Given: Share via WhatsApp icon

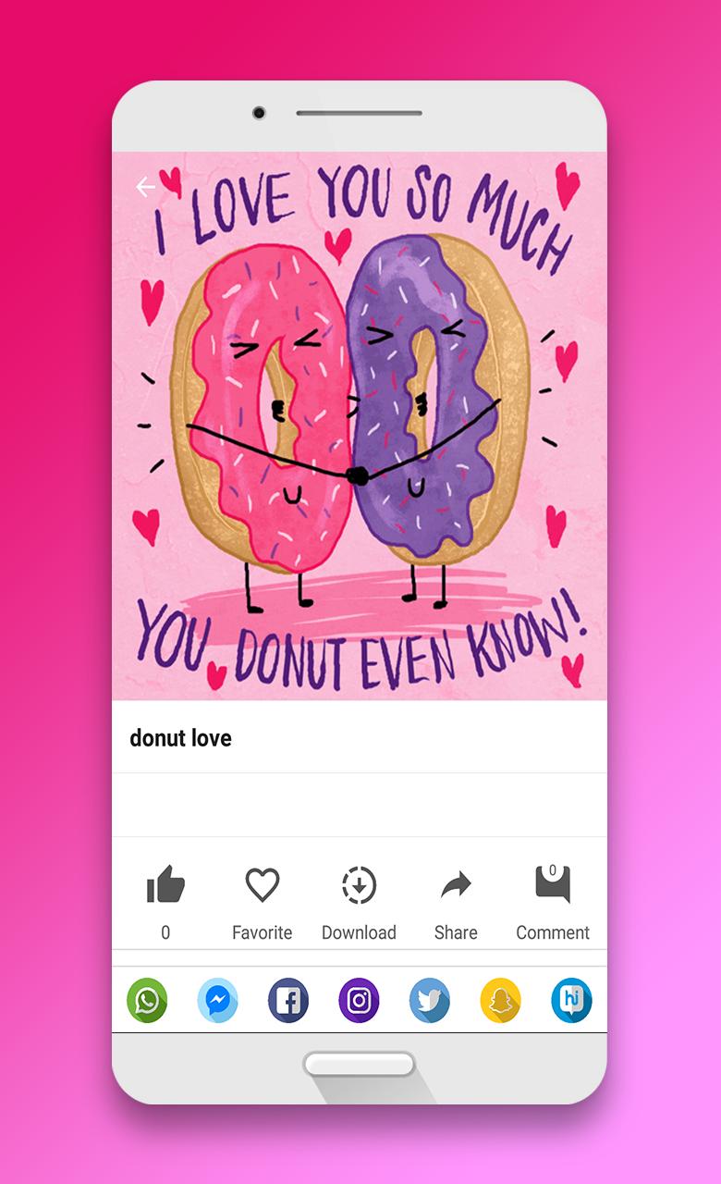Looking at the screenshot, I should [147, 1001].
